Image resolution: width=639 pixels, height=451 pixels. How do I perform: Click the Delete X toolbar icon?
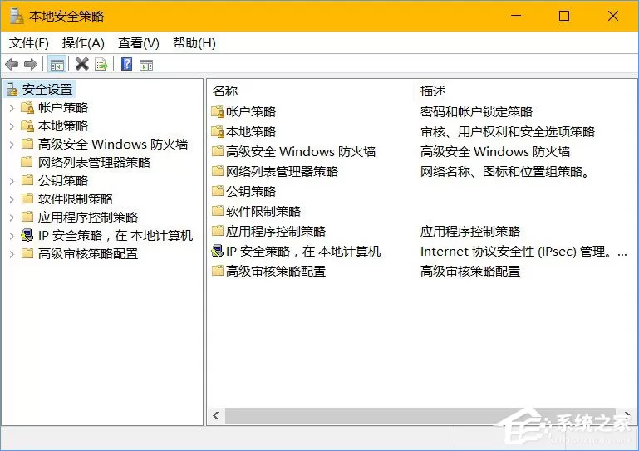click(81, 64)
